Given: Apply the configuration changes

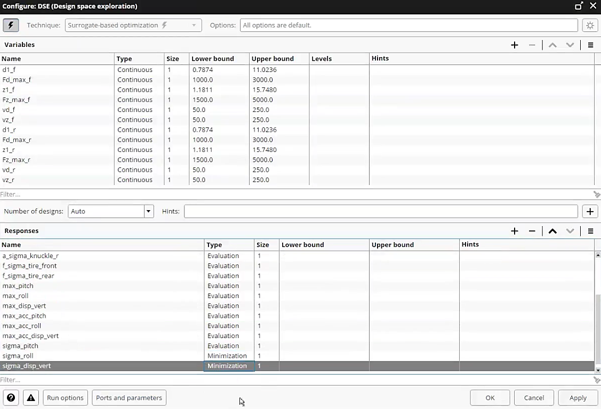Looking at the screenshot, I should 578,398.
